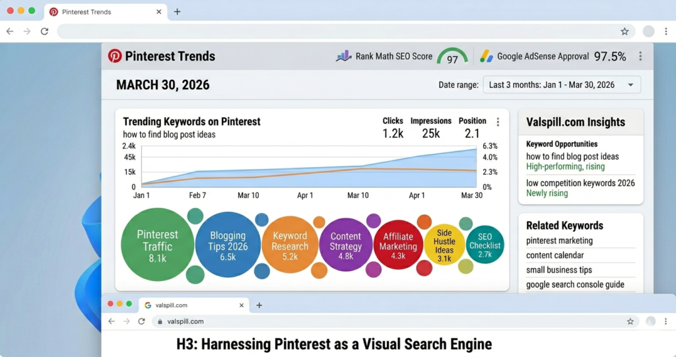Open a new tab beside the Pinterest Trends tab
Screen dimensions: 676x357
[x=177, y=12]
